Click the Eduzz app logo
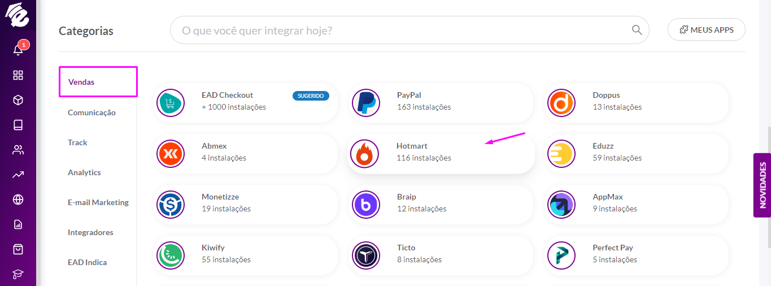The image size is (771, 286). coord(561,154)
